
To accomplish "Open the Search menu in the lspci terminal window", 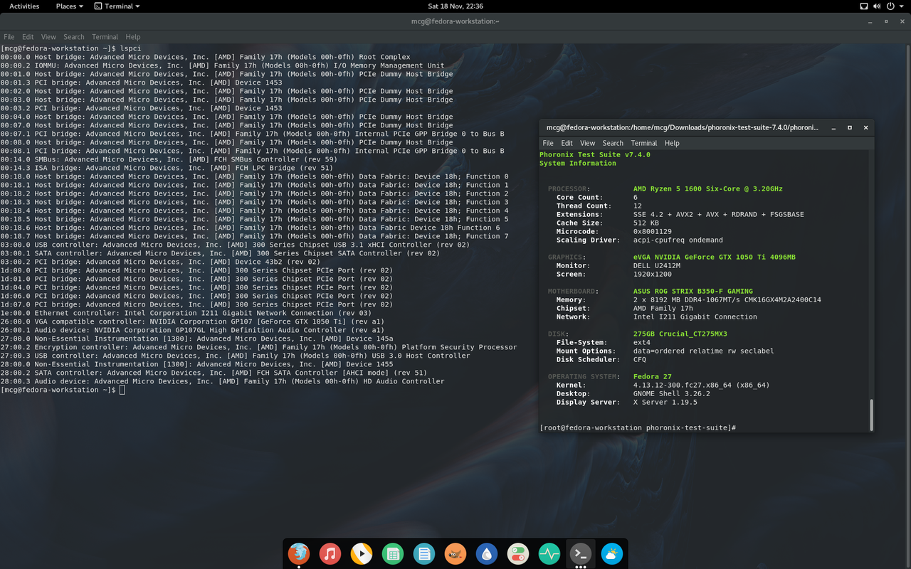I will click(74, 36).
